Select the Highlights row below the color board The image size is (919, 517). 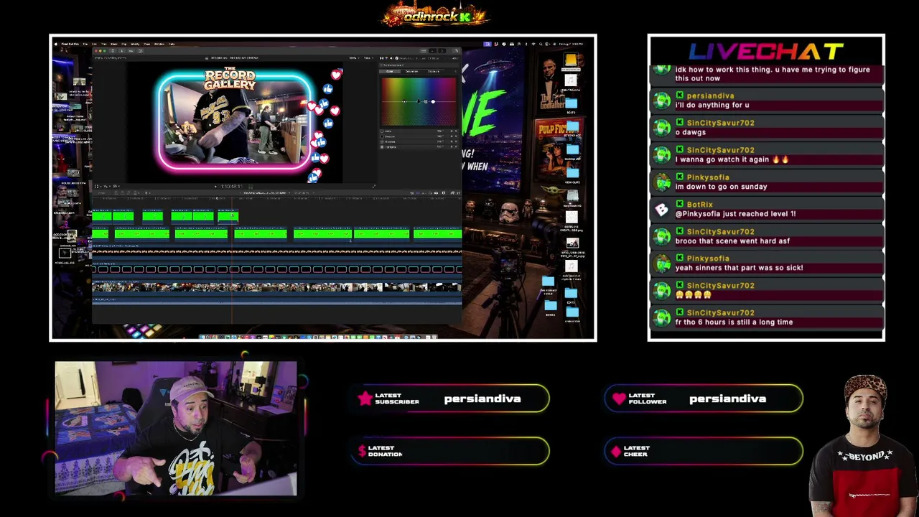(419, 147)
